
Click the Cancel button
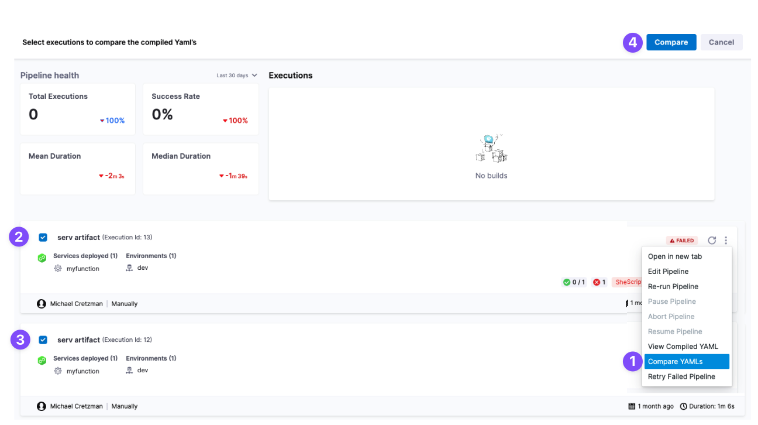(721, 42)
